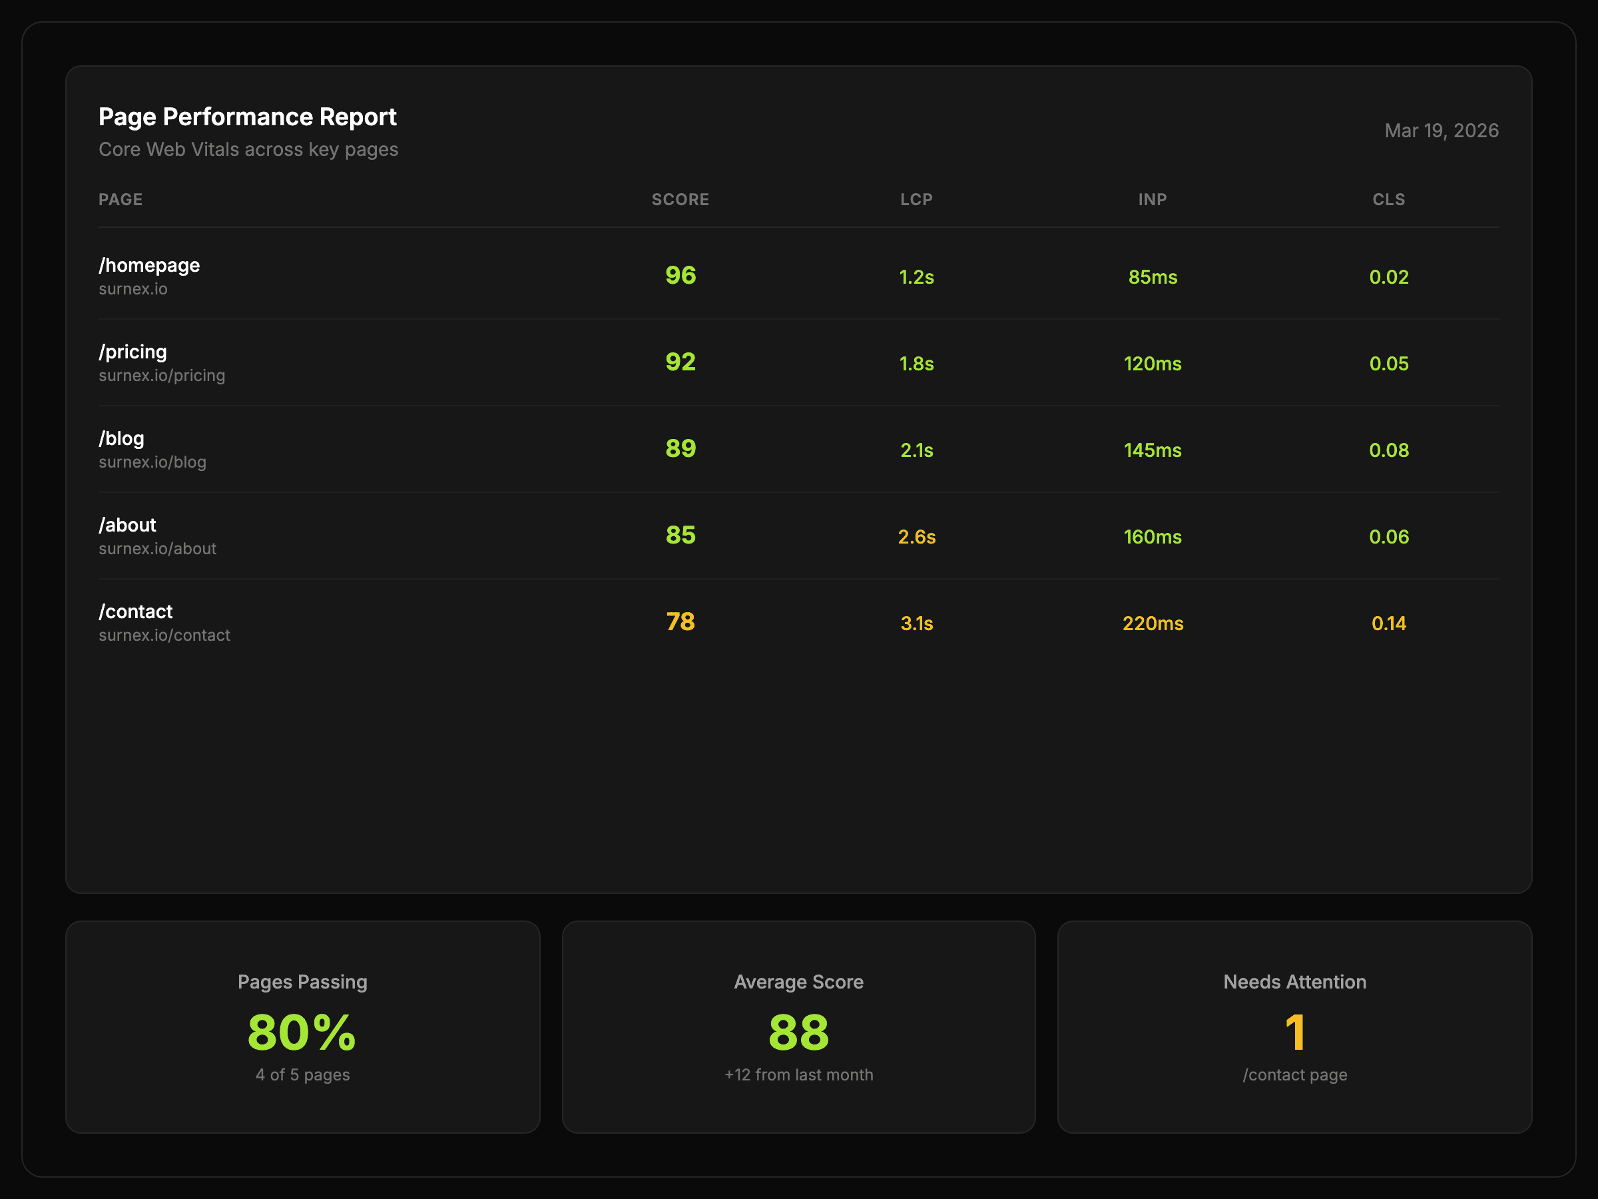
Task: Click the 0.14 CLS value
Action: click(1388, 623)
